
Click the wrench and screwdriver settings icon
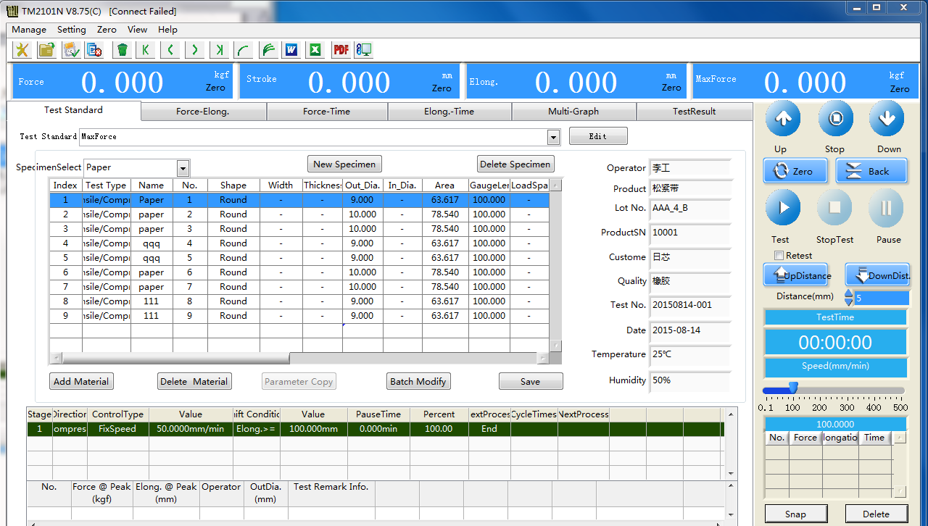pos(22,49)
